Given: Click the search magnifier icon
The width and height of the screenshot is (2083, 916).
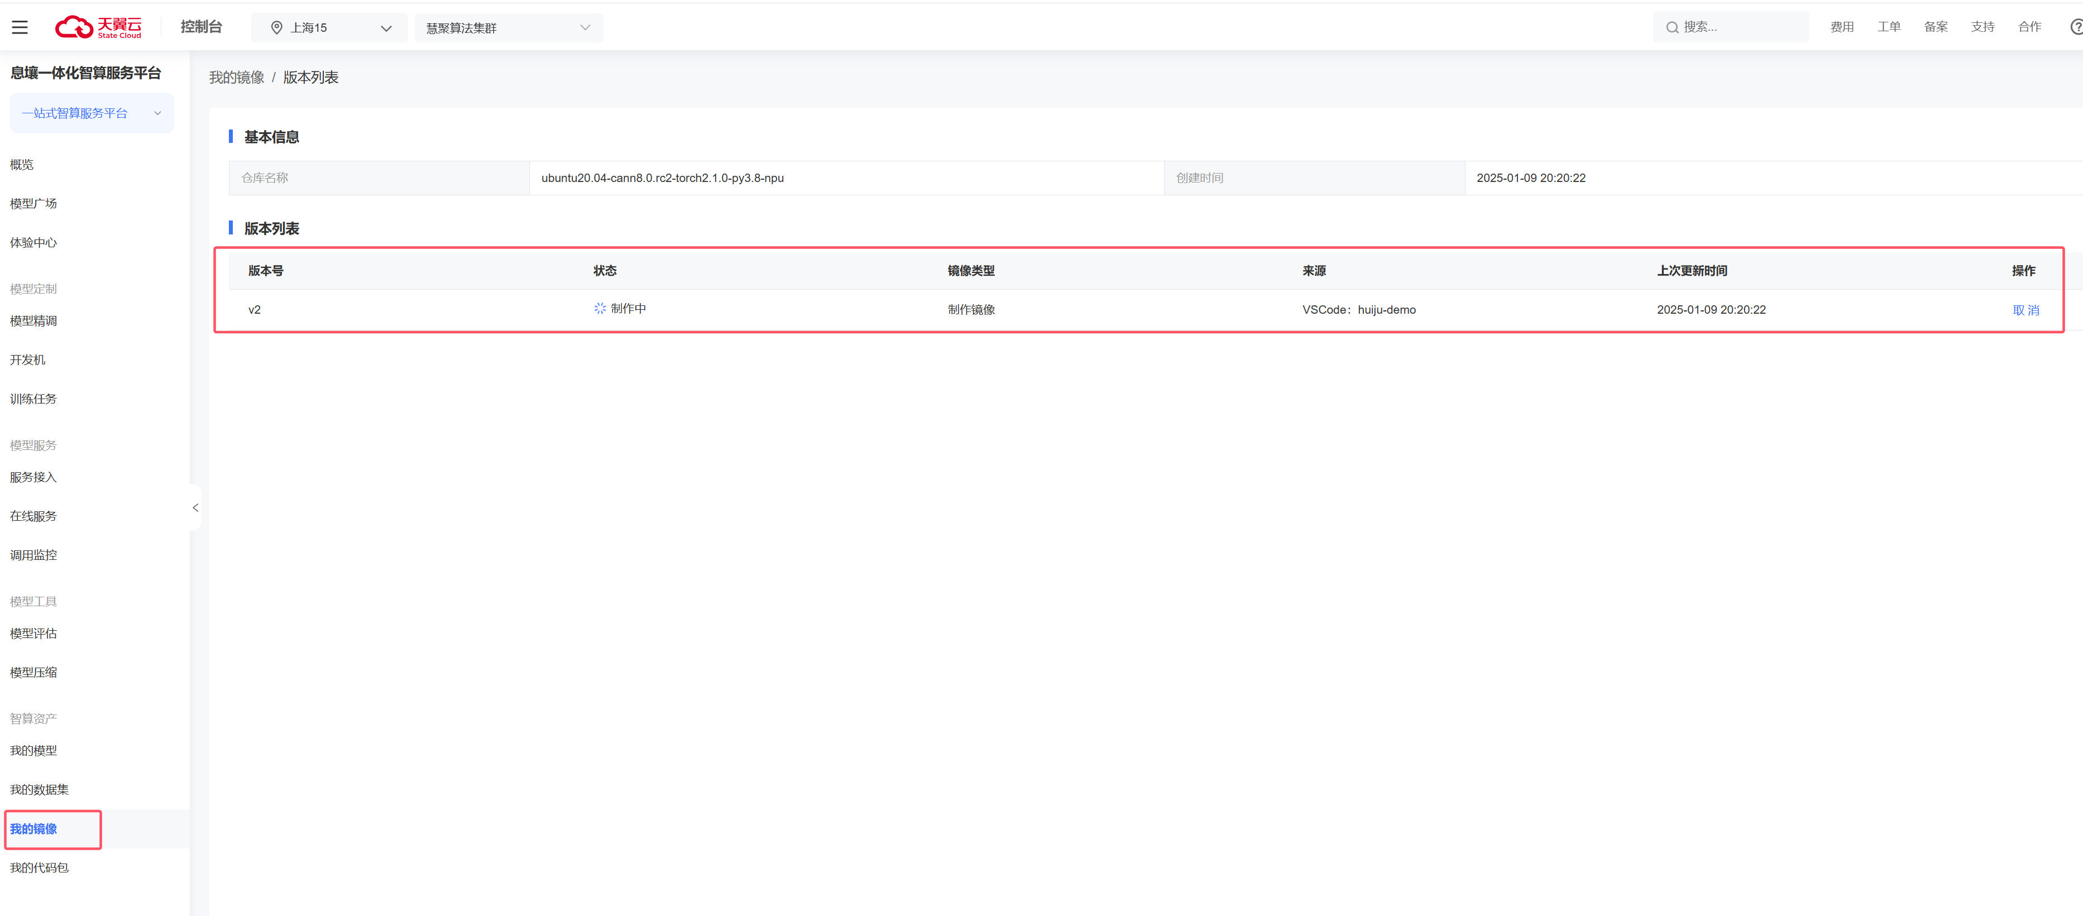Looking at the screenshot, I should click(x=1672, y=27).
